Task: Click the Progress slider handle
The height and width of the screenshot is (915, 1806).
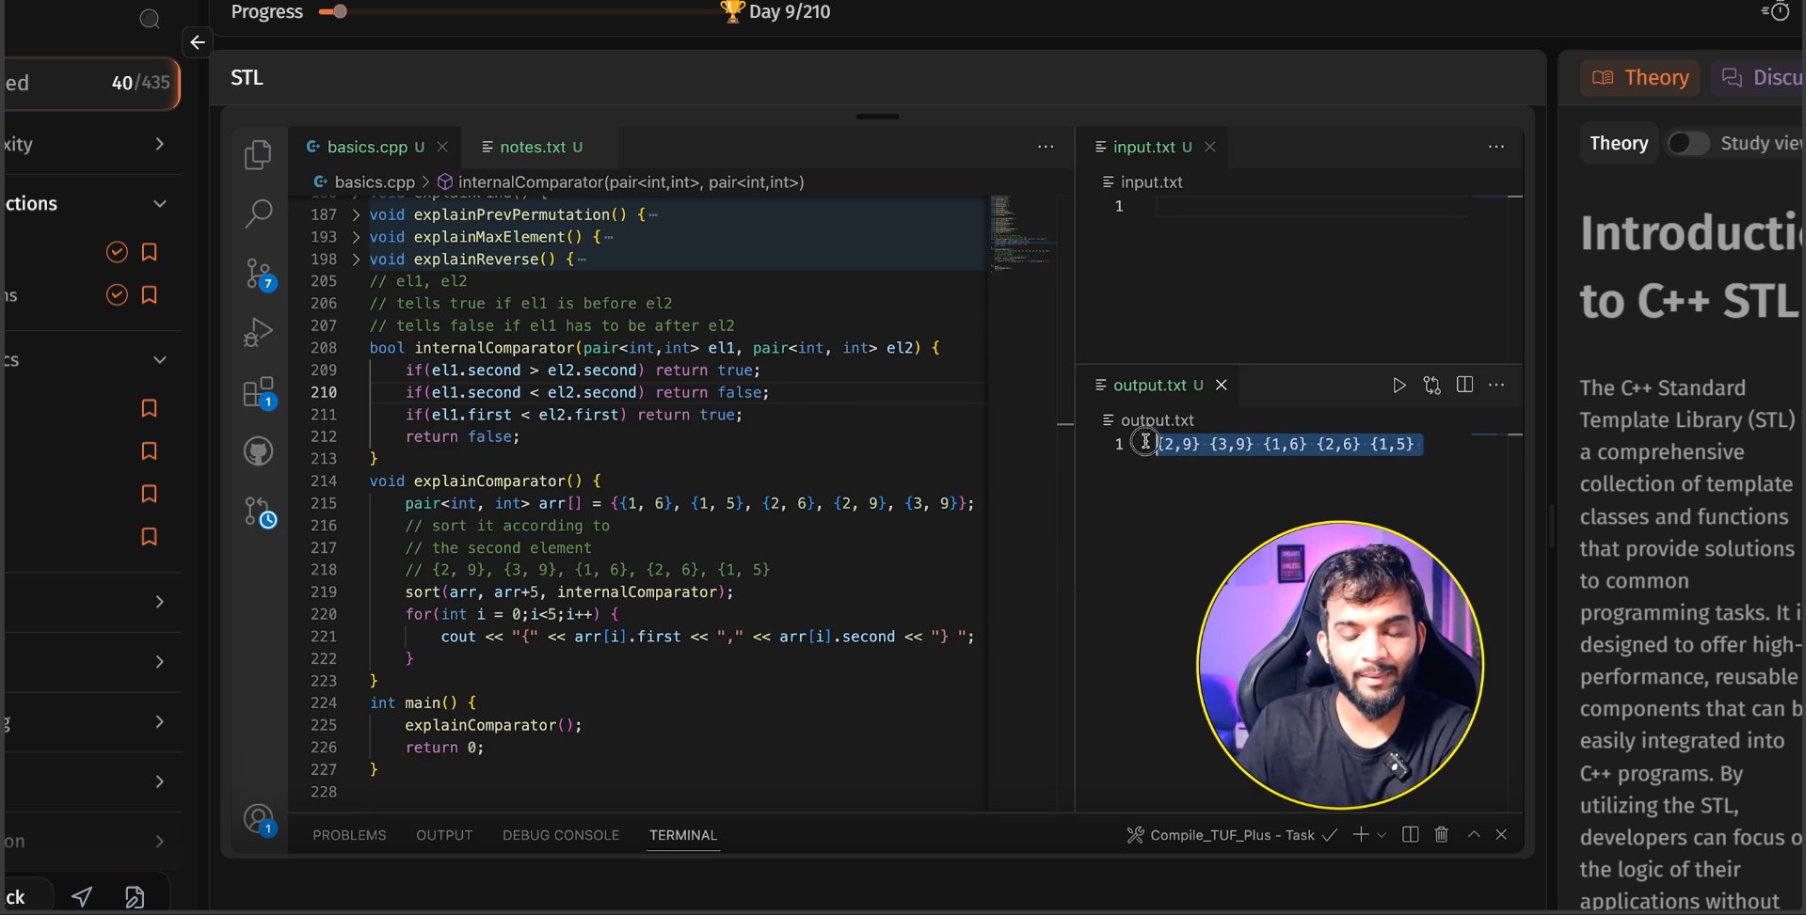Action: tap(340, 12)
